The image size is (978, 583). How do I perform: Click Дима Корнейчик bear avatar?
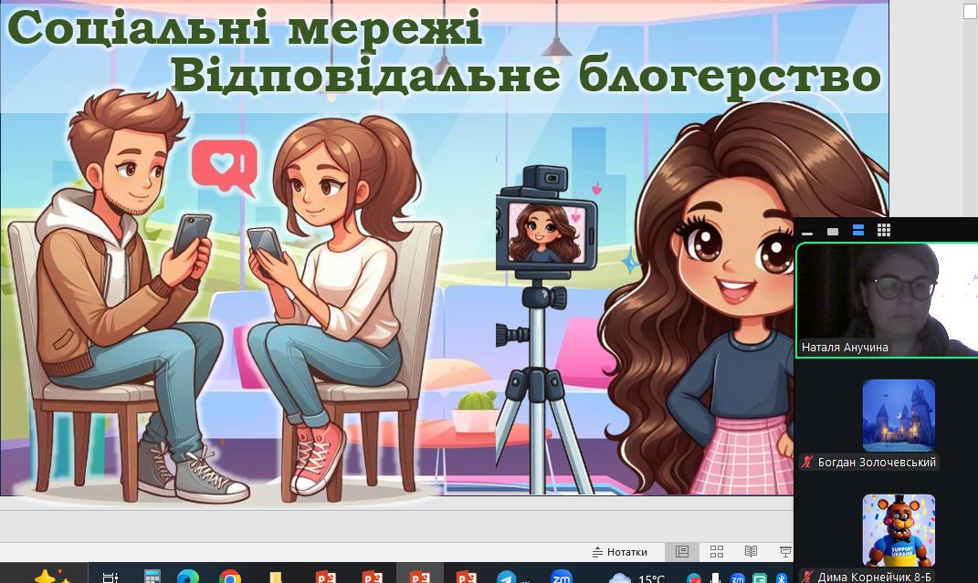899,530
